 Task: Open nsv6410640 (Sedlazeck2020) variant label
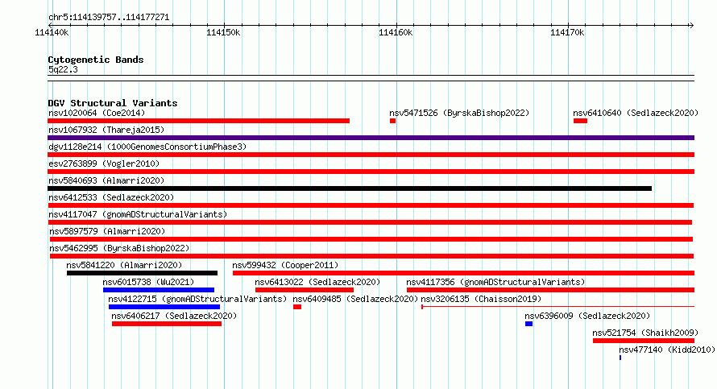pyautogui.click(x=636, y=113)
